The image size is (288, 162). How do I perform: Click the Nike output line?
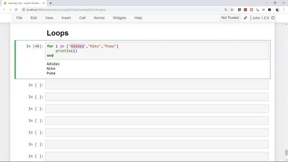51,68
